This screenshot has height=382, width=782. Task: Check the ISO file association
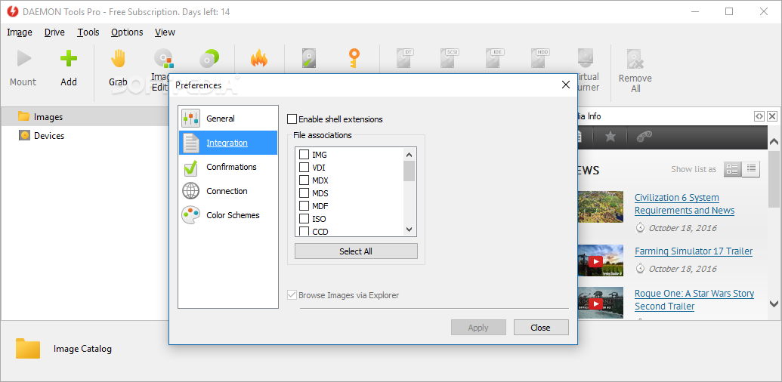[304, 219]
